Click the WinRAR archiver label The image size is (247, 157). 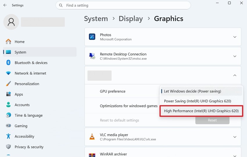tap(113, 154)
